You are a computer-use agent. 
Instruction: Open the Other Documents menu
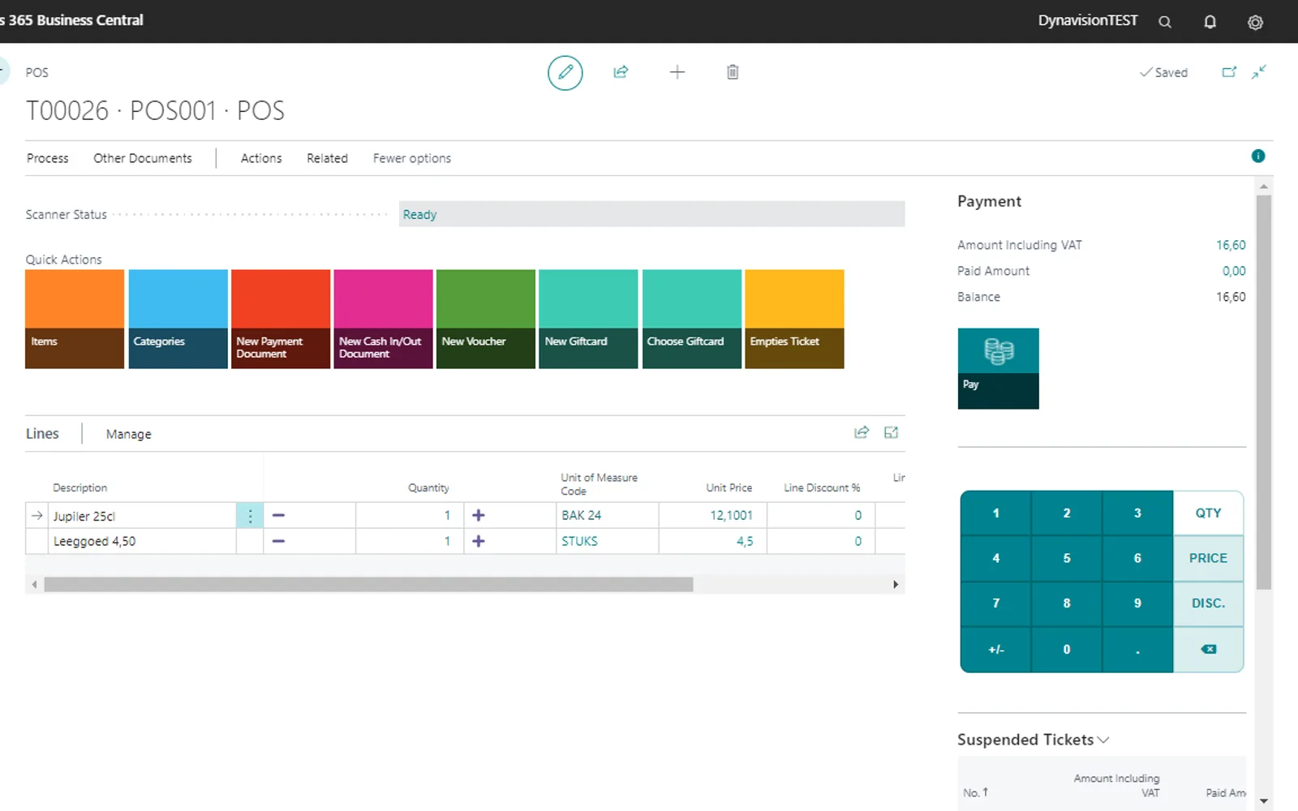[143, 158]
